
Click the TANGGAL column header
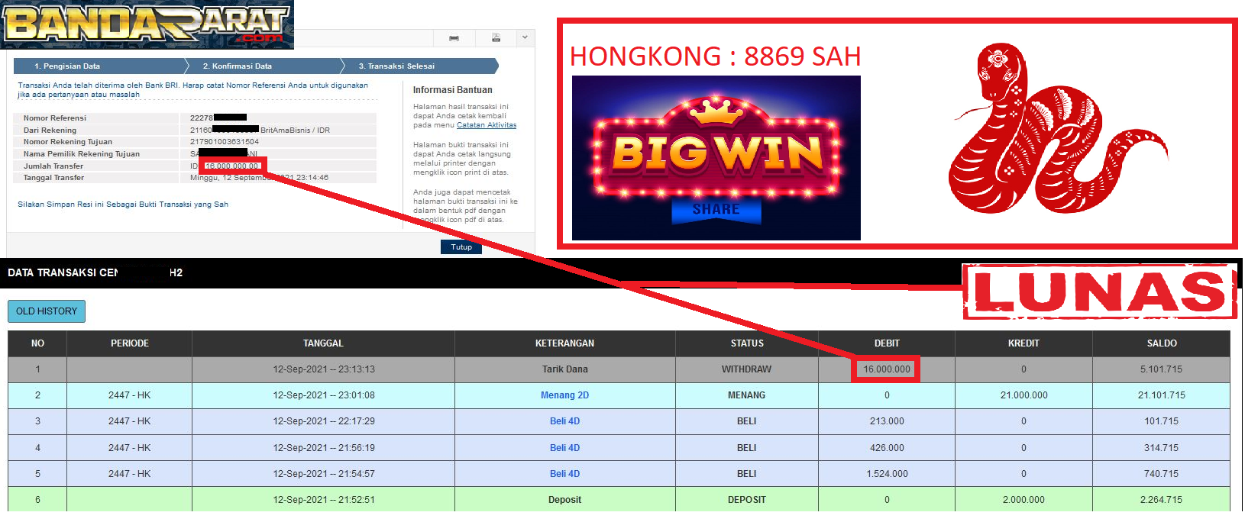(x=323, y=343)
